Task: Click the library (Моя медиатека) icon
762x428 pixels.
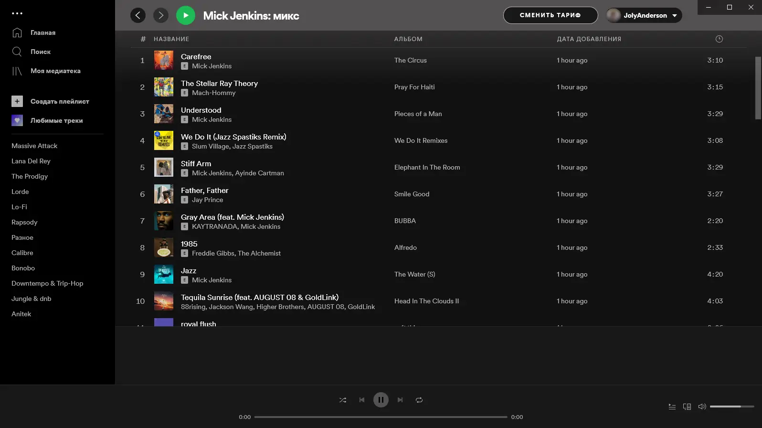Action: (x=17, y=71)
